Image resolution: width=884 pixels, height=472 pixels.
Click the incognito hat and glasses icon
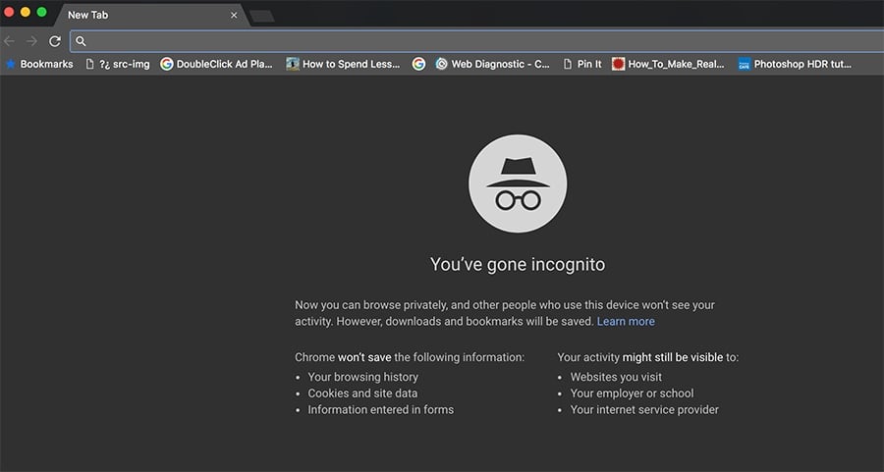pos(518,184)
